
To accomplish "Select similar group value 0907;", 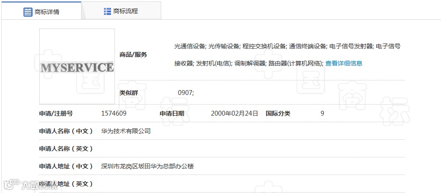I will pos(186,93).
